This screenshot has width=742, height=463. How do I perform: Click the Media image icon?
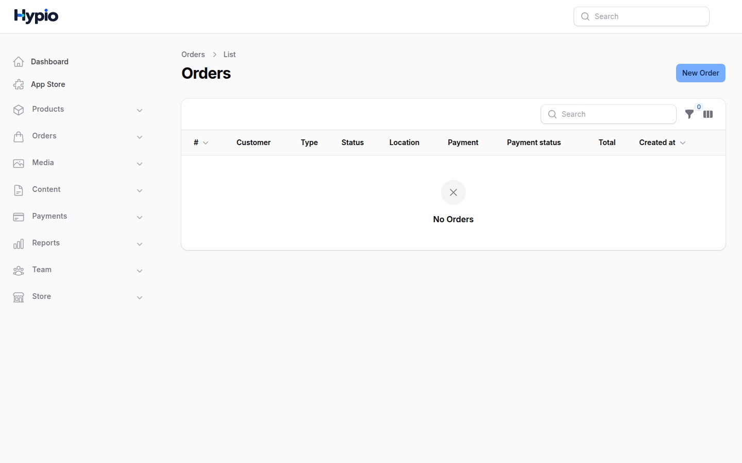click(19, 164)
